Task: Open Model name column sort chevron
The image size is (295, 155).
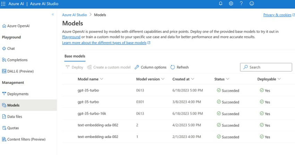Action: coord(102,79)
